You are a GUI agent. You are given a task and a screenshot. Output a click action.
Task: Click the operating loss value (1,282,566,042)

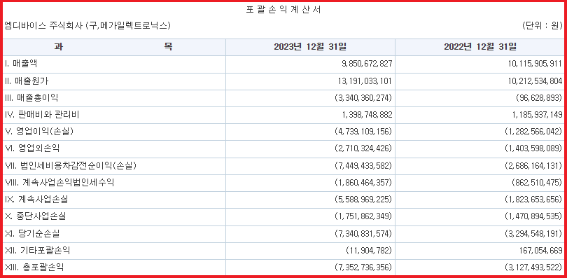pyautogui.click(x=534, y=132)
